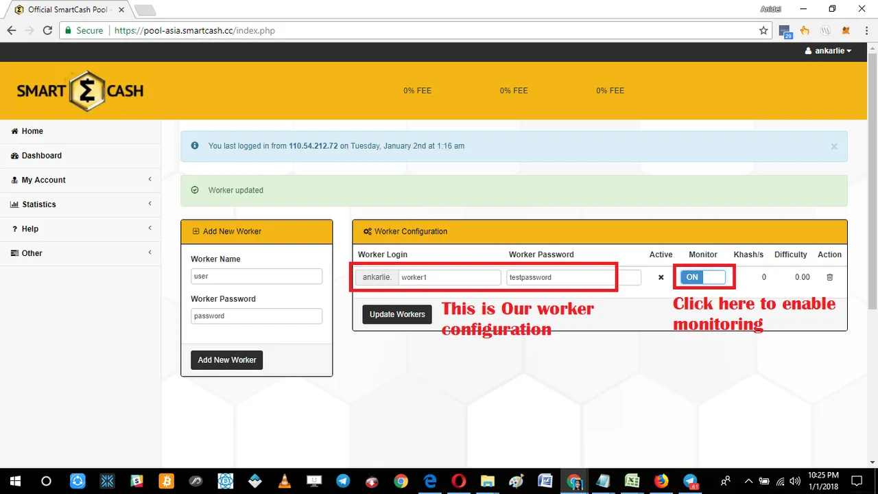Edit the worker1 login field

click(449, 277)
